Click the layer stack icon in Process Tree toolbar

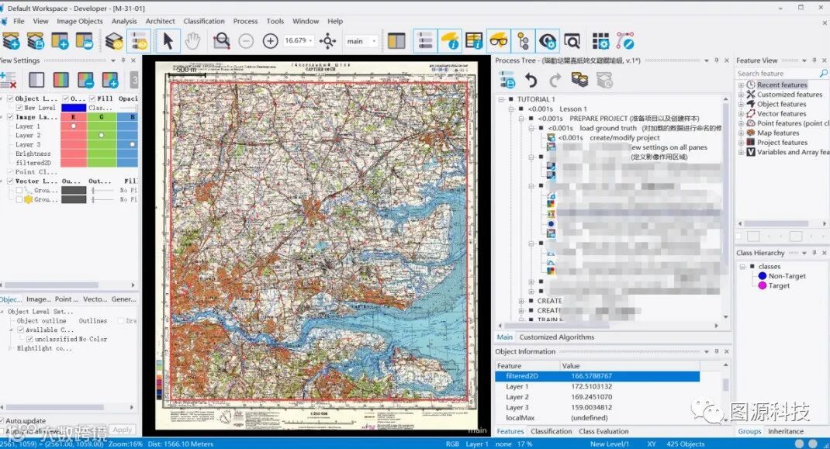pyautogui.click(x=579, y=80)
